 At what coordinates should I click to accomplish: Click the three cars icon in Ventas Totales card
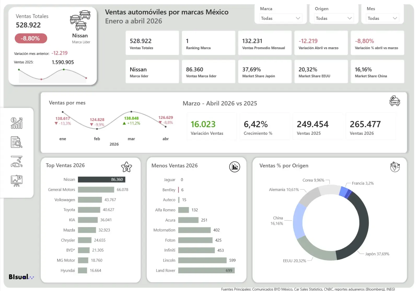(80, 20)
